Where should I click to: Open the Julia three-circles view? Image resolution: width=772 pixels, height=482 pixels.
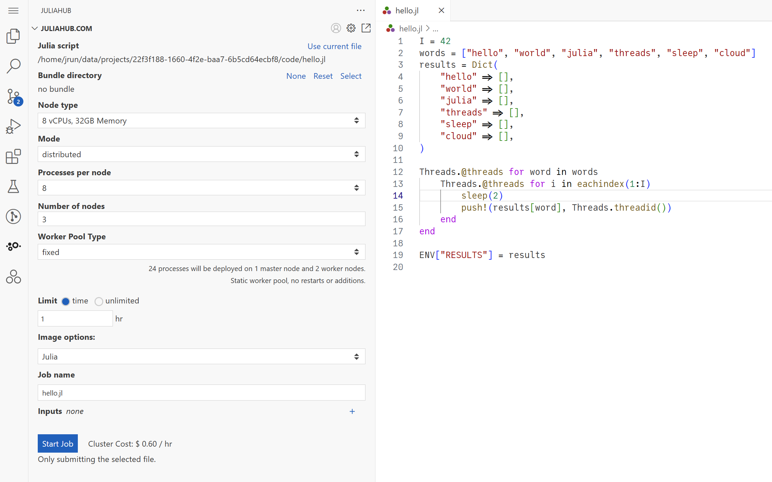pyautogui.click(x=13, y=277)
